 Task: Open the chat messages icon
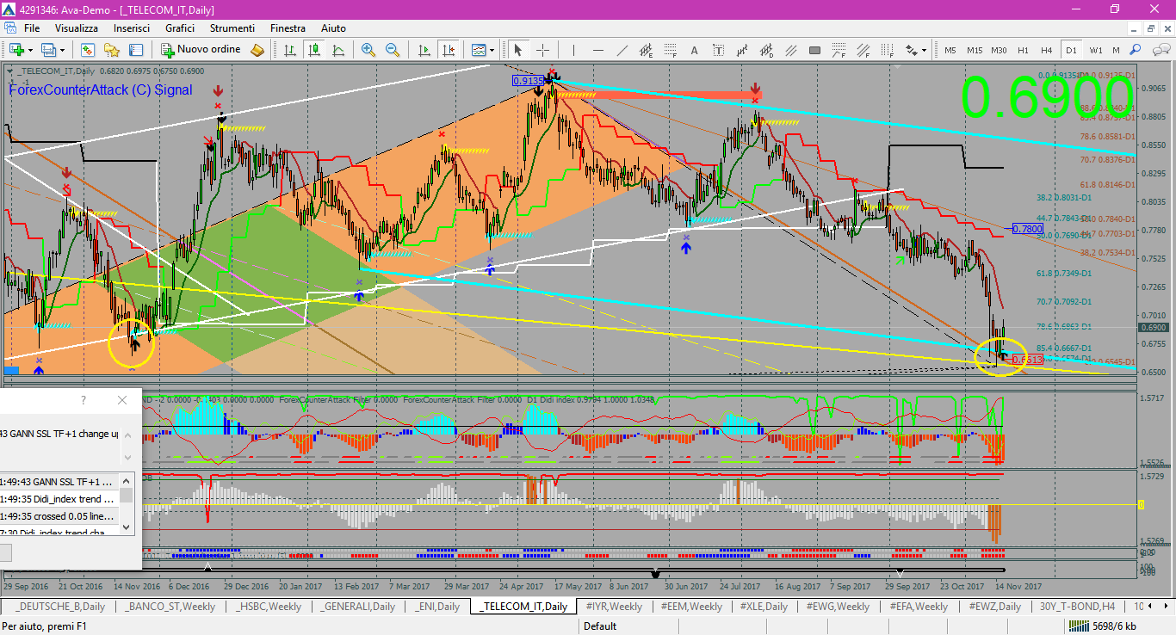coord(1160,50)
